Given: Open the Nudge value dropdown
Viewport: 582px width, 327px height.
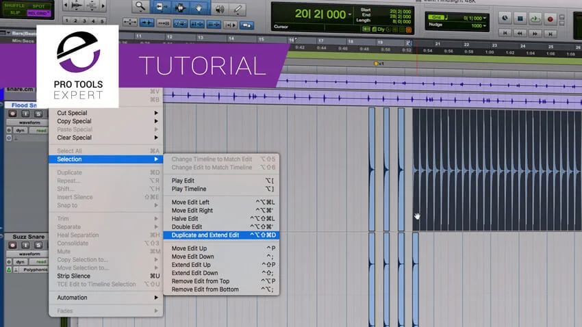Looking at the screenshot, I should tap(485, 26).
